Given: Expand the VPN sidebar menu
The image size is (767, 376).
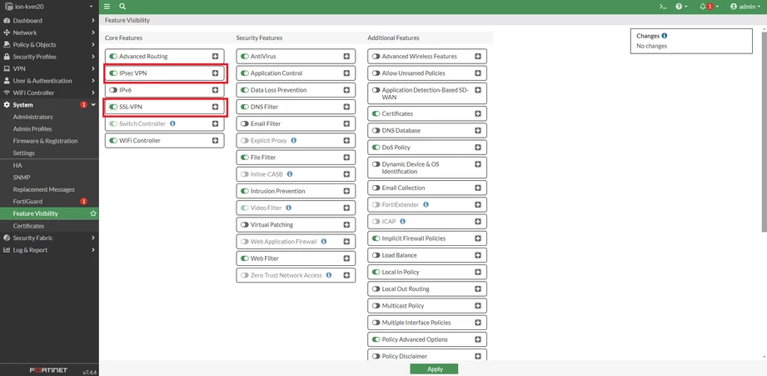Looking at the screenshot, I should point(49,68).
